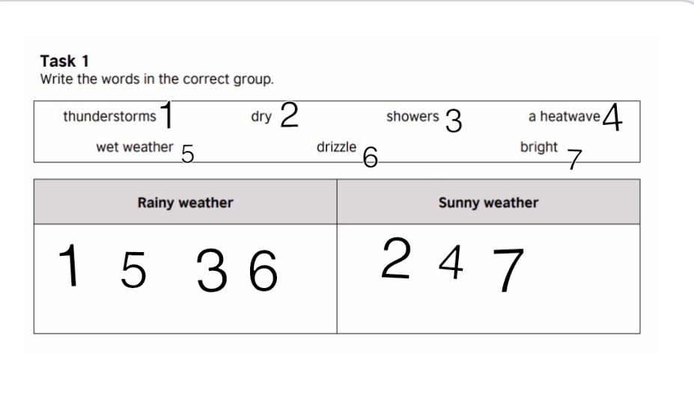Click the phrase "wet weather" in the word box

(x=135, y=147)
